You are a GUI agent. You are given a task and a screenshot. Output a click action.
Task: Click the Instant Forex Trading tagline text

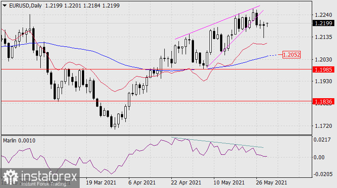tap(46, 183)
